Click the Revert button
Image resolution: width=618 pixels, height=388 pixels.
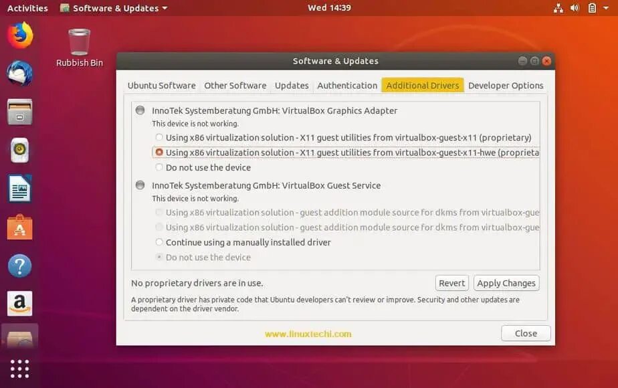[451, 283]
